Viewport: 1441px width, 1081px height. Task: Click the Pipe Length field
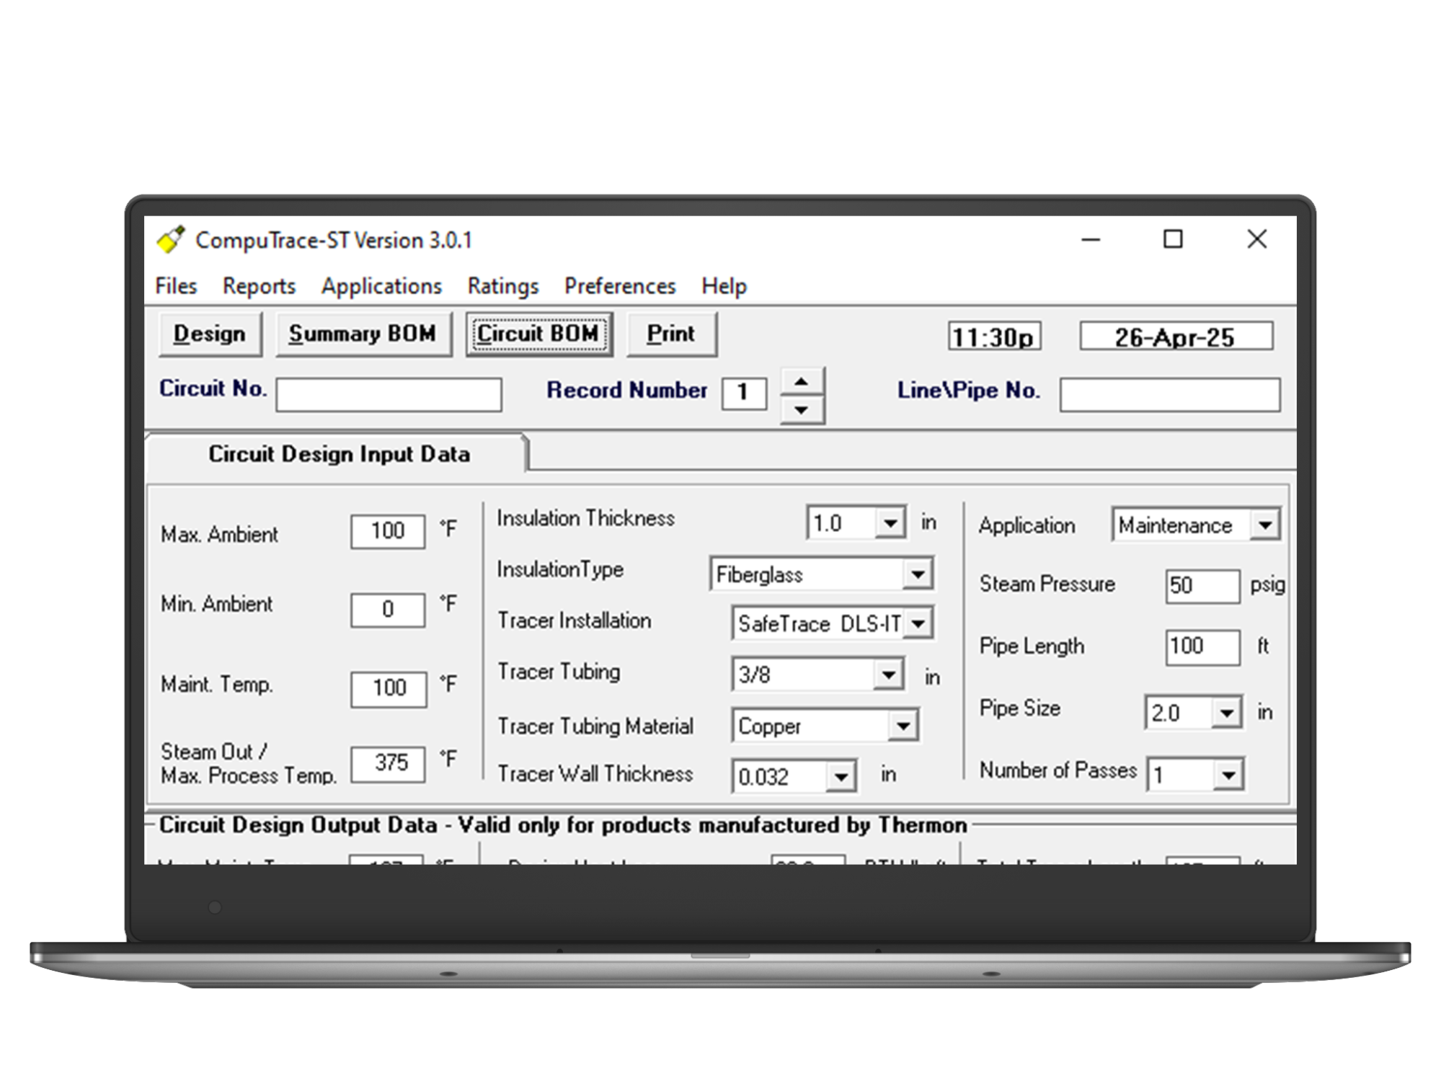pyautogui.click(x=1202, y=647)
